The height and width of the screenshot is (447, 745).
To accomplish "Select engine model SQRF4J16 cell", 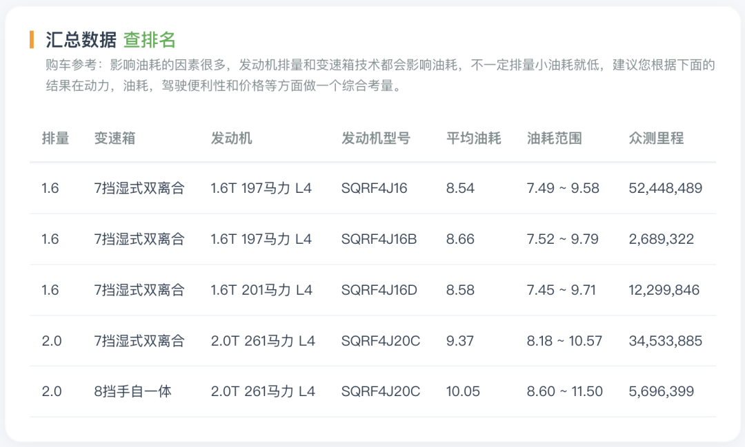I will click(x=374, y=189).
